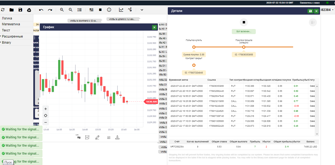The width and height of the screenshot is (335, 165).
Task: Open the info icon in the toolbar
Action: [109, 10]
